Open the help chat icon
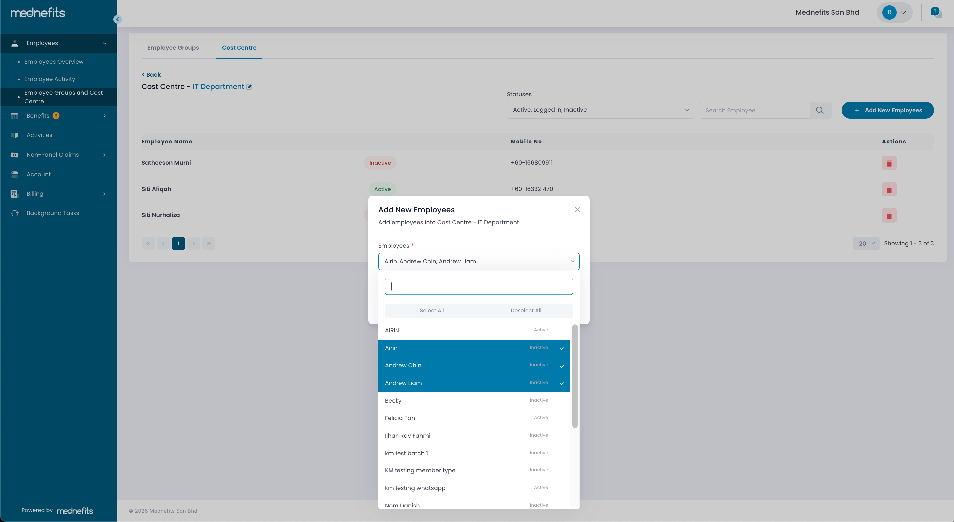This screenshot has height=522, width=954. [935, 13]
